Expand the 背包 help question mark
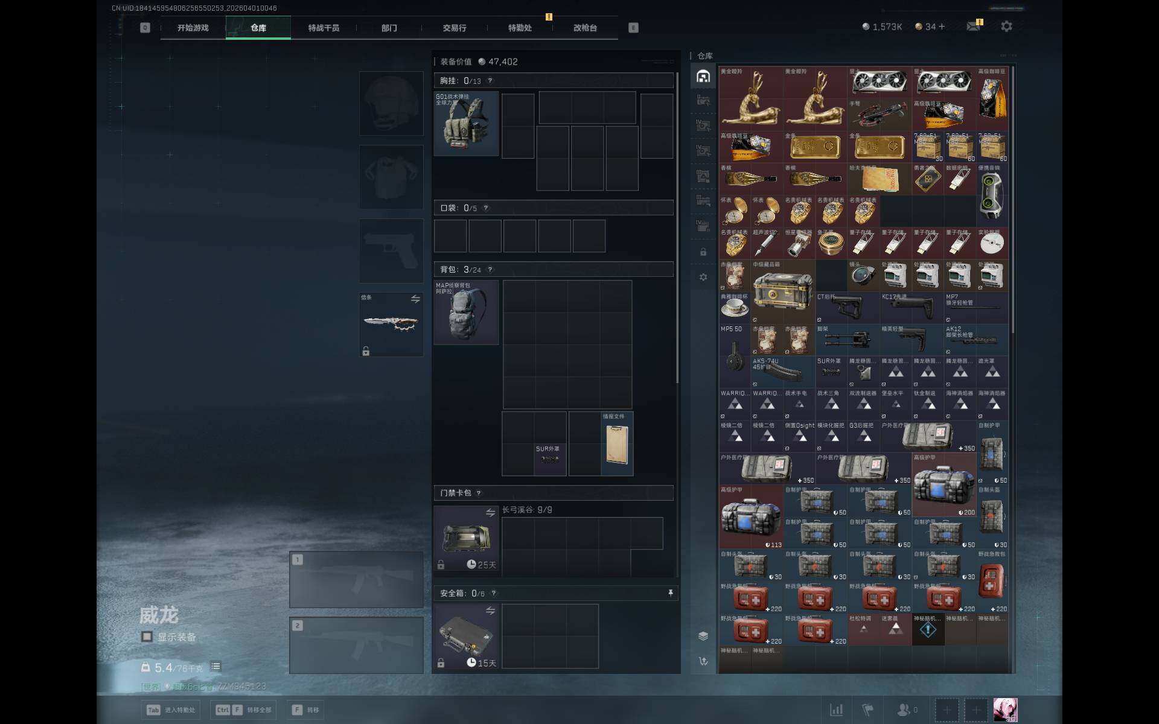Viewport: 1159px width, 724px height. [x=490, y=270]
